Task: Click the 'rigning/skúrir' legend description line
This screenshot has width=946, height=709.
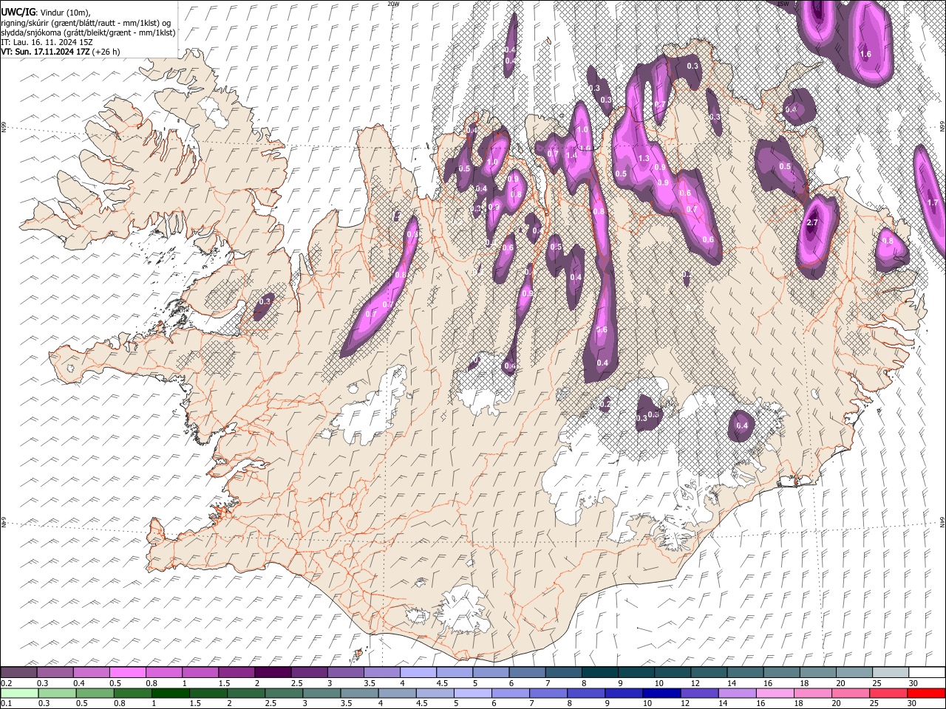Action: 86,22
